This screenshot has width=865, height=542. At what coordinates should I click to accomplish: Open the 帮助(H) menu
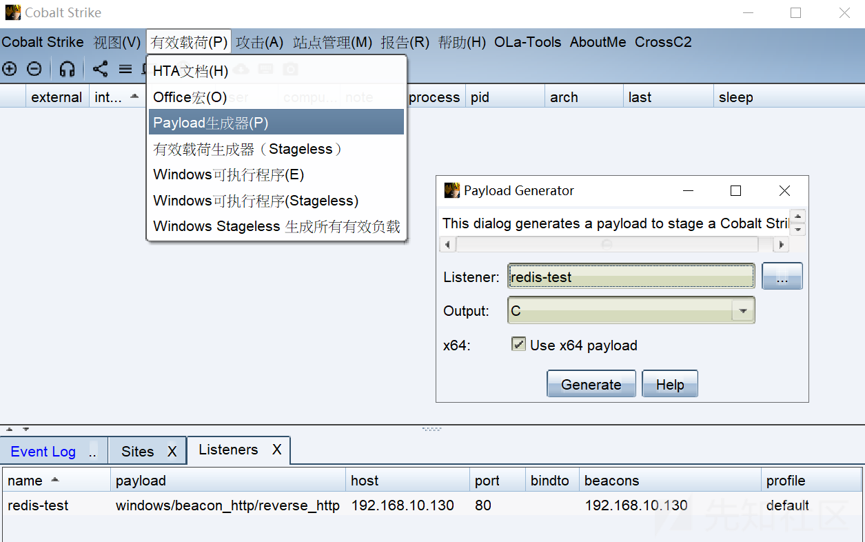click(x=462, y=42)
